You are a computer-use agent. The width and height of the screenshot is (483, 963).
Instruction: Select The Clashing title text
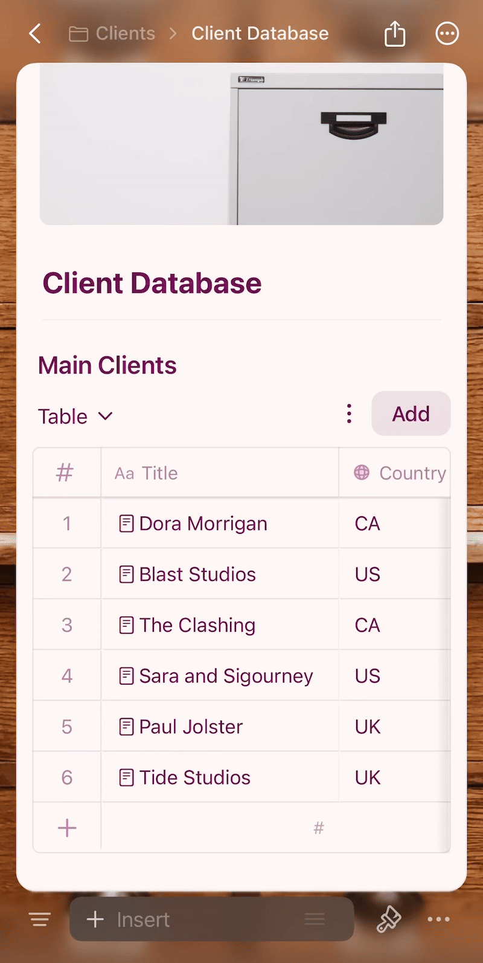[x=197, y=625]
